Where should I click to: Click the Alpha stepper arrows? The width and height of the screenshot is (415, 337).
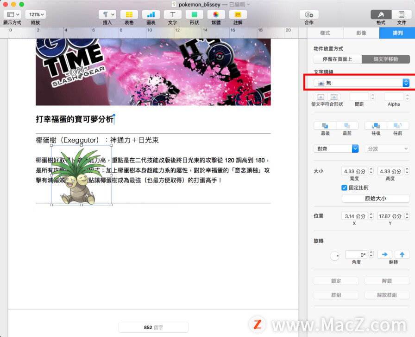pyautogui.click(x=407, y=97)
